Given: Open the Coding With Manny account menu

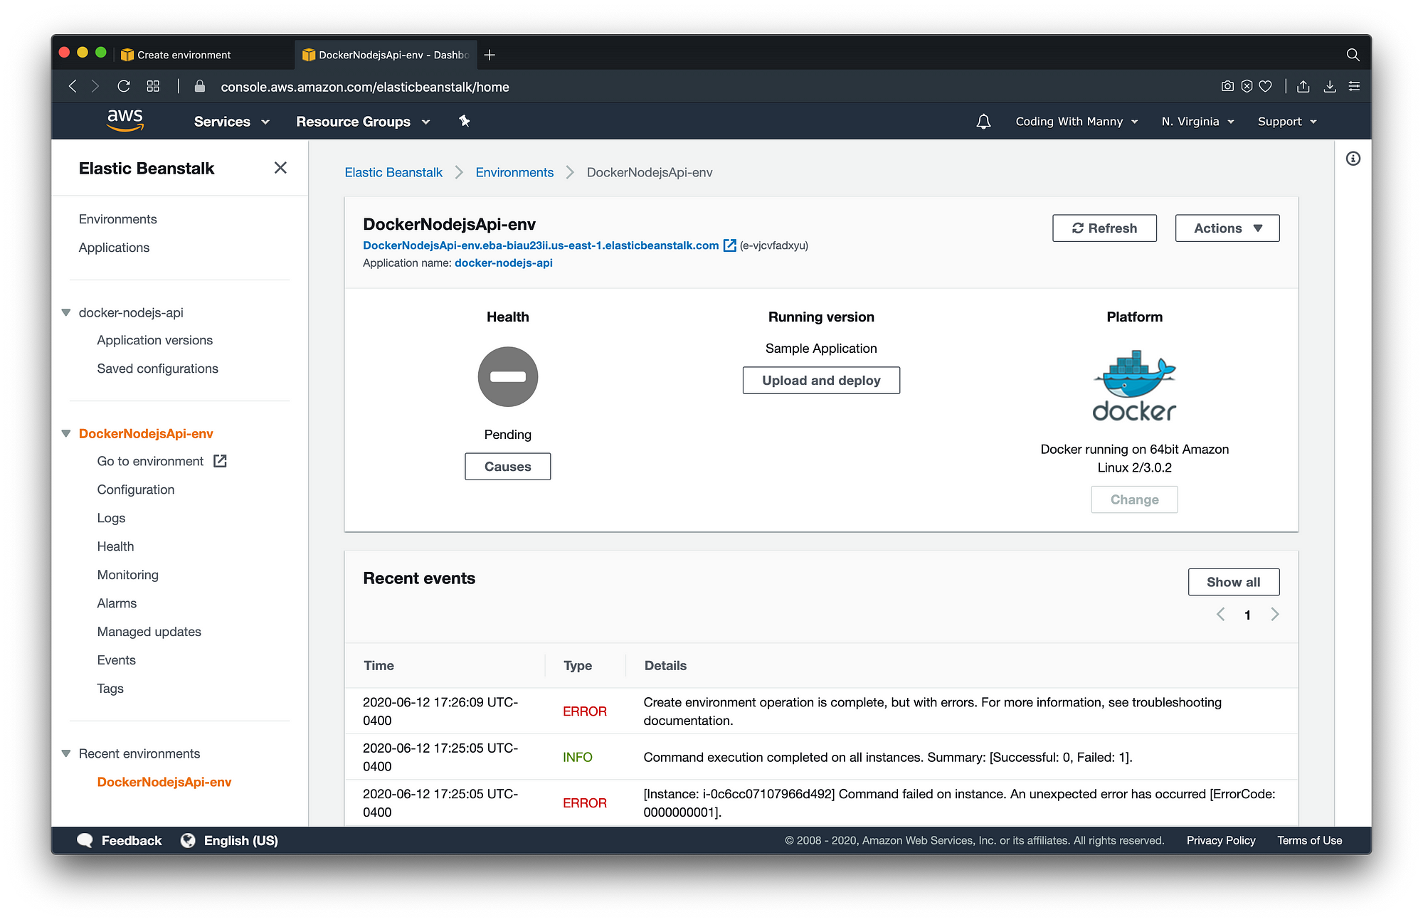Looking at the screenshot, I should pyautogui.click(x=1076, y=122).
